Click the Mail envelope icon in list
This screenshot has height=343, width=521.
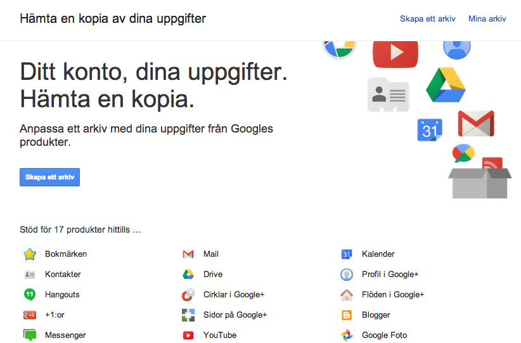point(188,254)
